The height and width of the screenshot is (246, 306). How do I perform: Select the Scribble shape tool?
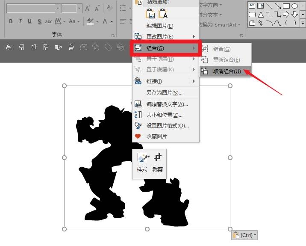tap(261, 23)
